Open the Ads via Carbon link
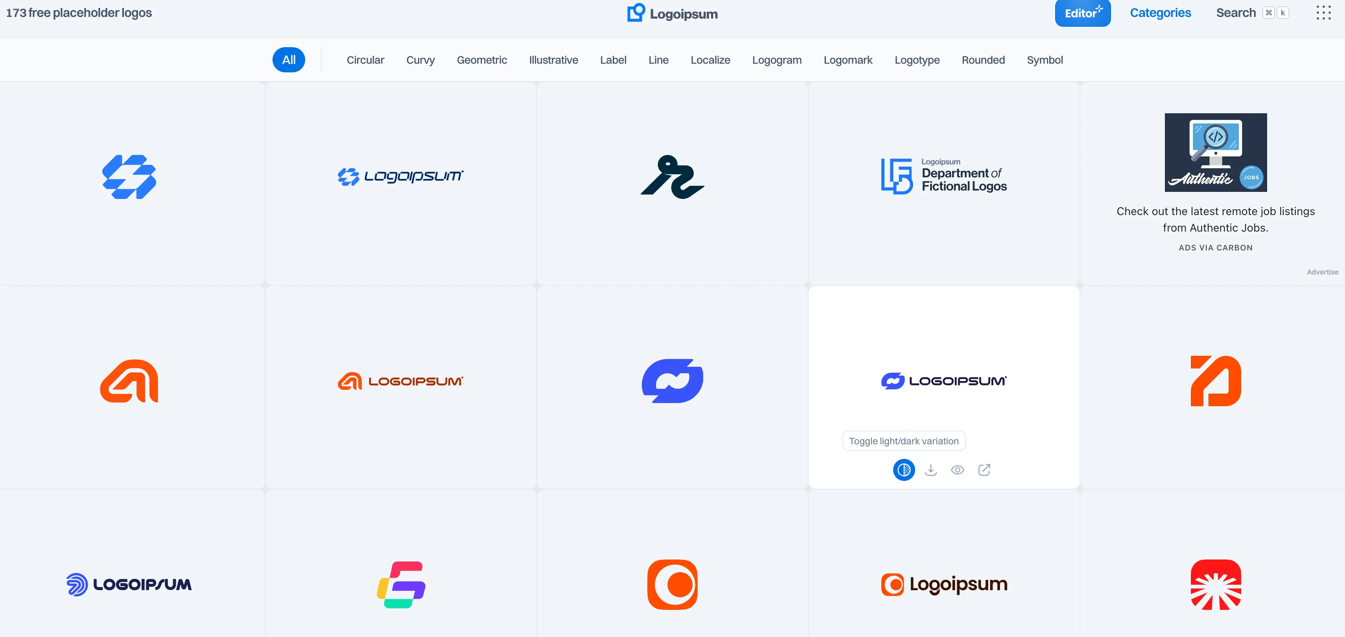This screenshot has width=1345, height=637. pos(1216,247)
